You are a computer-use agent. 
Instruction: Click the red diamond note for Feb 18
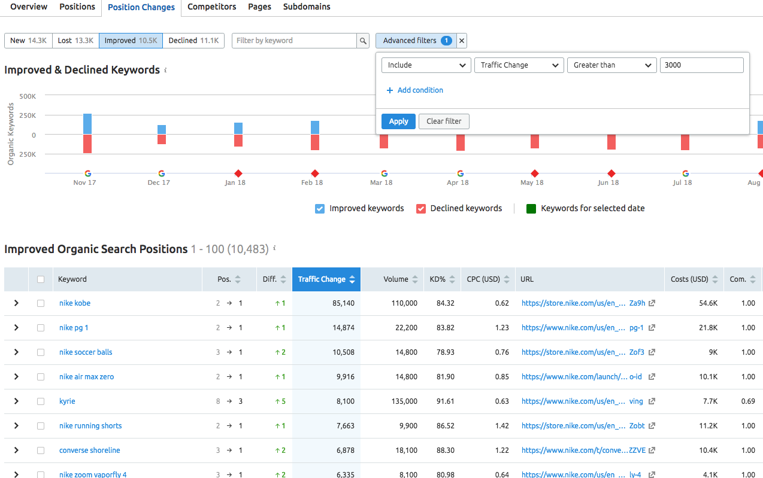pos(315,173)
